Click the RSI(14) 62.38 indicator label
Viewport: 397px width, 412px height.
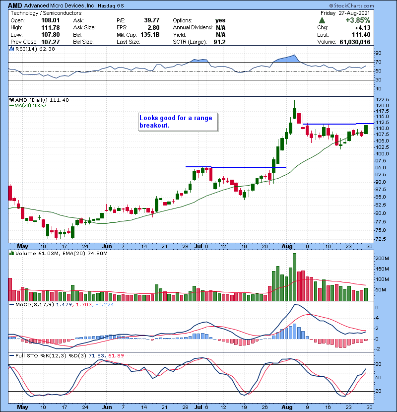(35, 49)
